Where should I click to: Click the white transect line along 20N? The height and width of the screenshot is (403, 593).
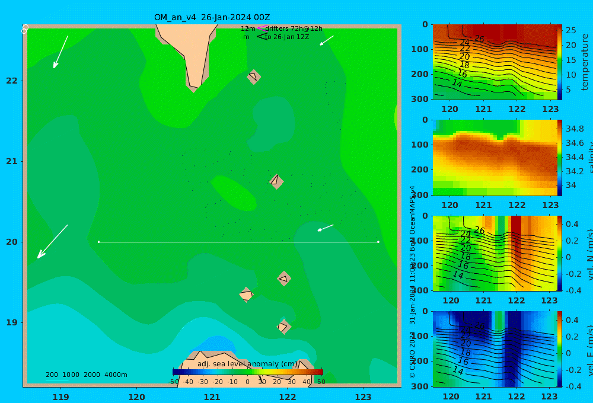[238, 242]
